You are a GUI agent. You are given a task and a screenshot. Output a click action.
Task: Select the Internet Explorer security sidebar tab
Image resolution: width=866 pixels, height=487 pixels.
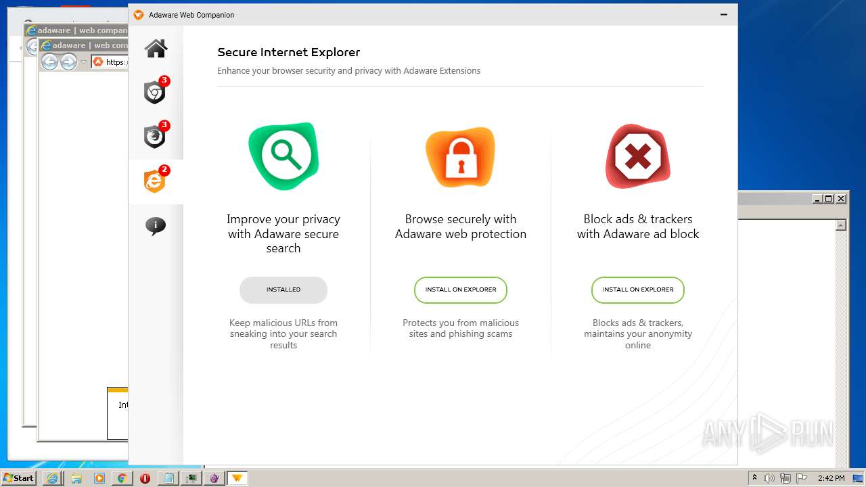click(x=156, y=181)
